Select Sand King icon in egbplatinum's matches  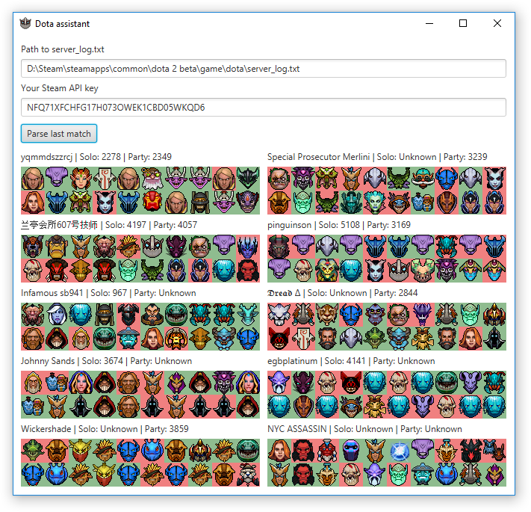tap(375, 407)
